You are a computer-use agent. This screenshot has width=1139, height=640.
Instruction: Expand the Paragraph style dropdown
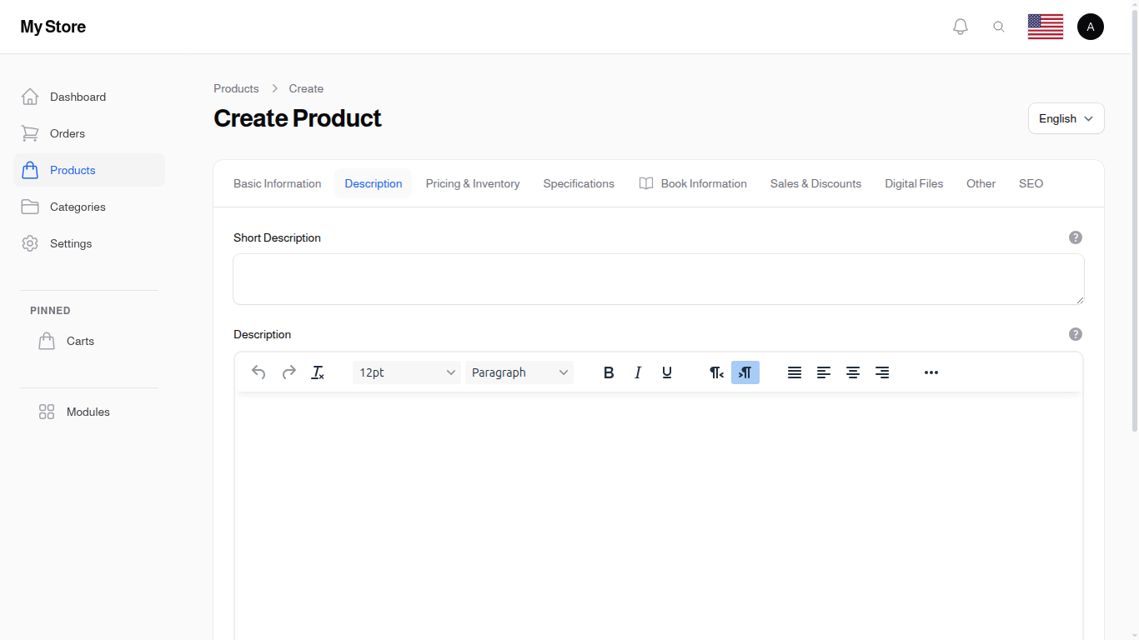pos(519,372)
